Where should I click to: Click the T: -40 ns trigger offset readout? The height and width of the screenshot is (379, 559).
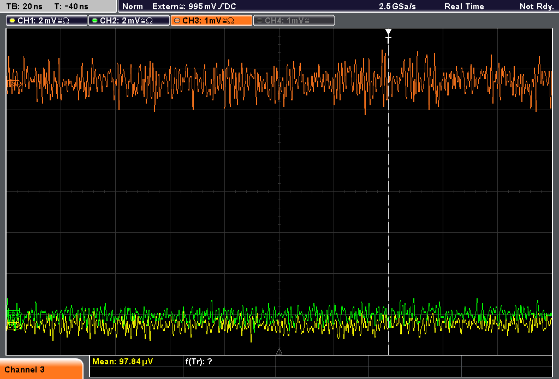point(71,7)
